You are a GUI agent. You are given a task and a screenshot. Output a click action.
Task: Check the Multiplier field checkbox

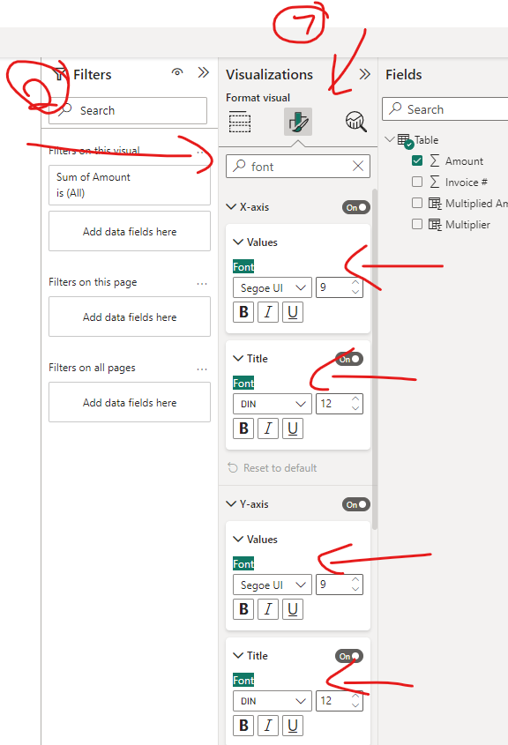pos(417,224)
